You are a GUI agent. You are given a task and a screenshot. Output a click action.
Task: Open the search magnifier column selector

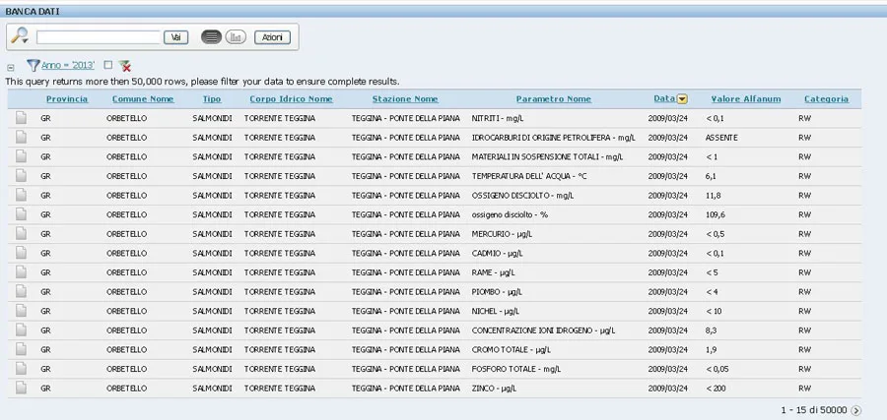[20, 36]
